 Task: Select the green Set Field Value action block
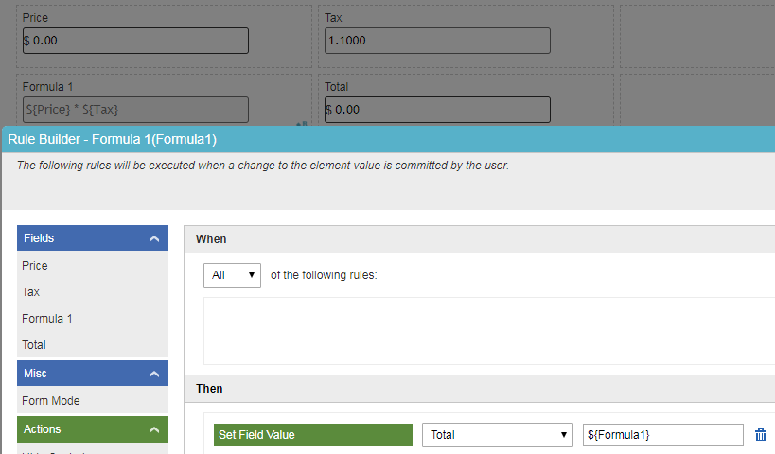[x=313, y=435]
